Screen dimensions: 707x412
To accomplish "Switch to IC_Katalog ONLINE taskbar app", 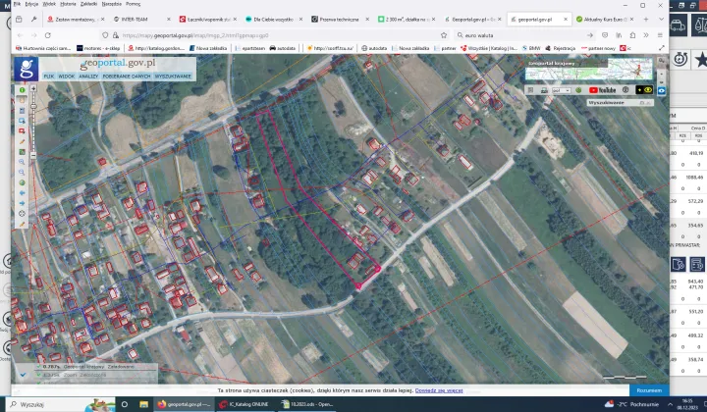I will tap(245, 404).
